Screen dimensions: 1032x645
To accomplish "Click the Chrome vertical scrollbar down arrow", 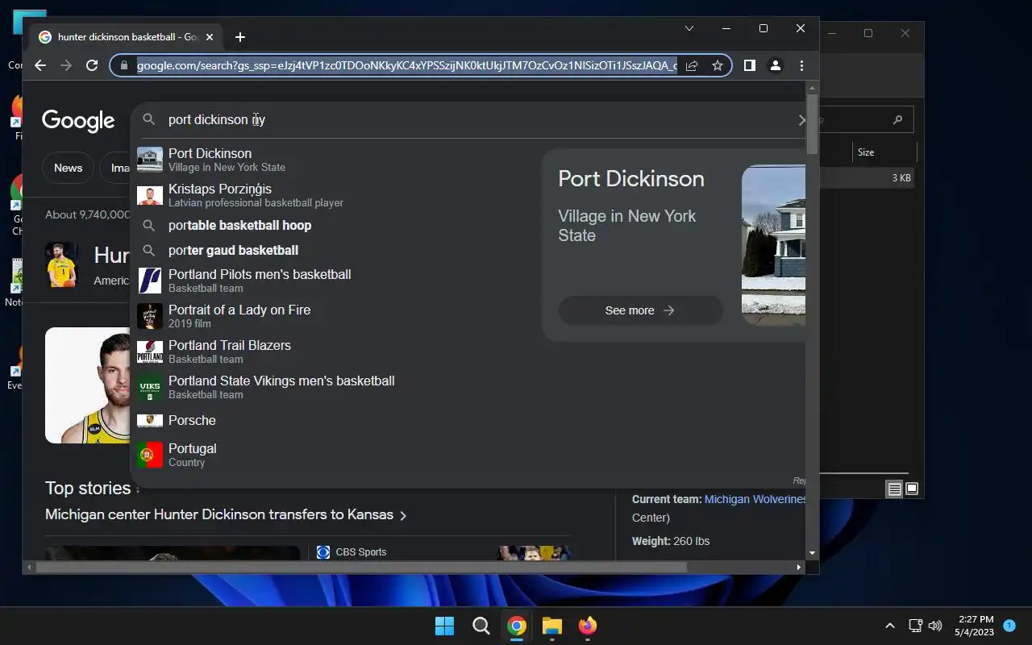I will pos(812,553).
